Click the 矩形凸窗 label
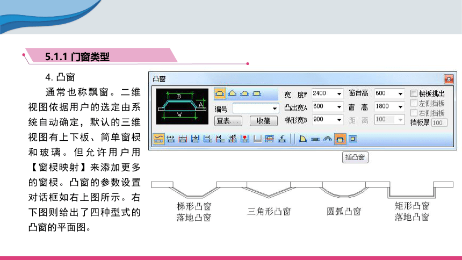 pyautogui.click(x=412, y=206)
